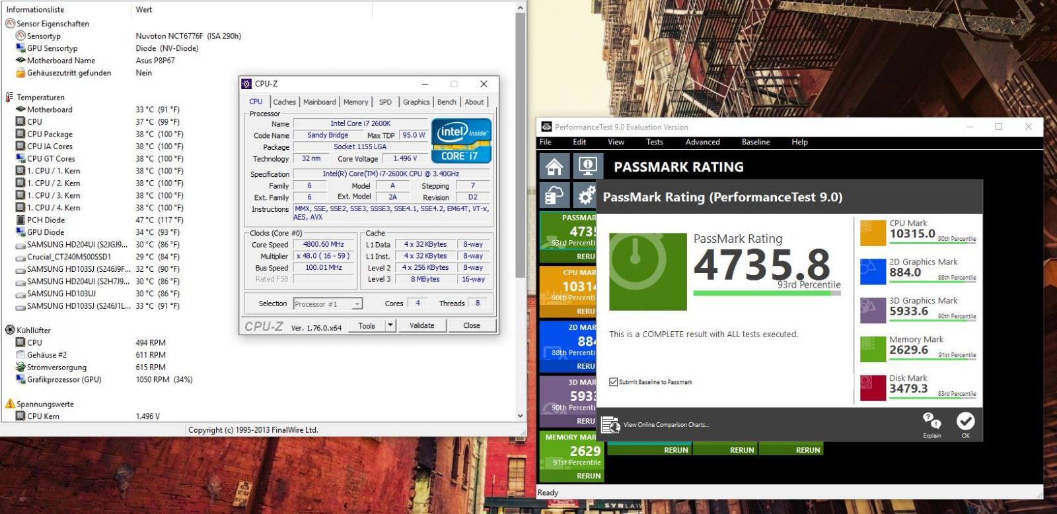Screen dimensions: 1057x514
Task: Click the cloud upload baseline icon
Action: pyautogui.click(x=554, y=195)
